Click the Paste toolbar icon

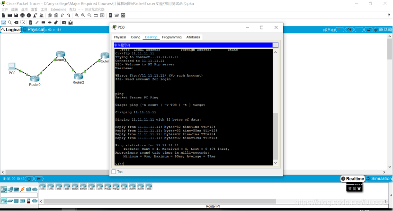pos(56,16)
